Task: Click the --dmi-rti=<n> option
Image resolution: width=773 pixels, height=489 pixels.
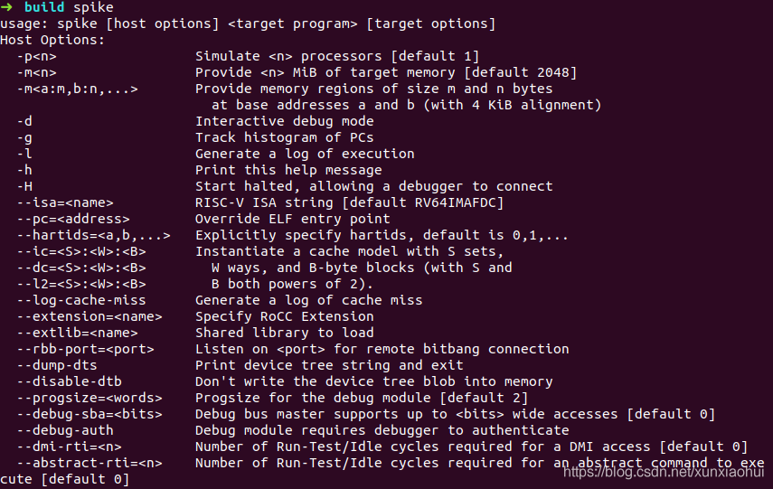Action: tap(69, 447)
